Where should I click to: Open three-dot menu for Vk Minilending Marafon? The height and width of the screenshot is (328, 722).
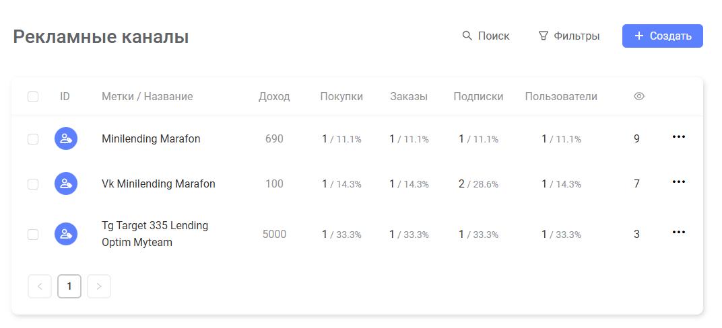(x=679, y=182)
